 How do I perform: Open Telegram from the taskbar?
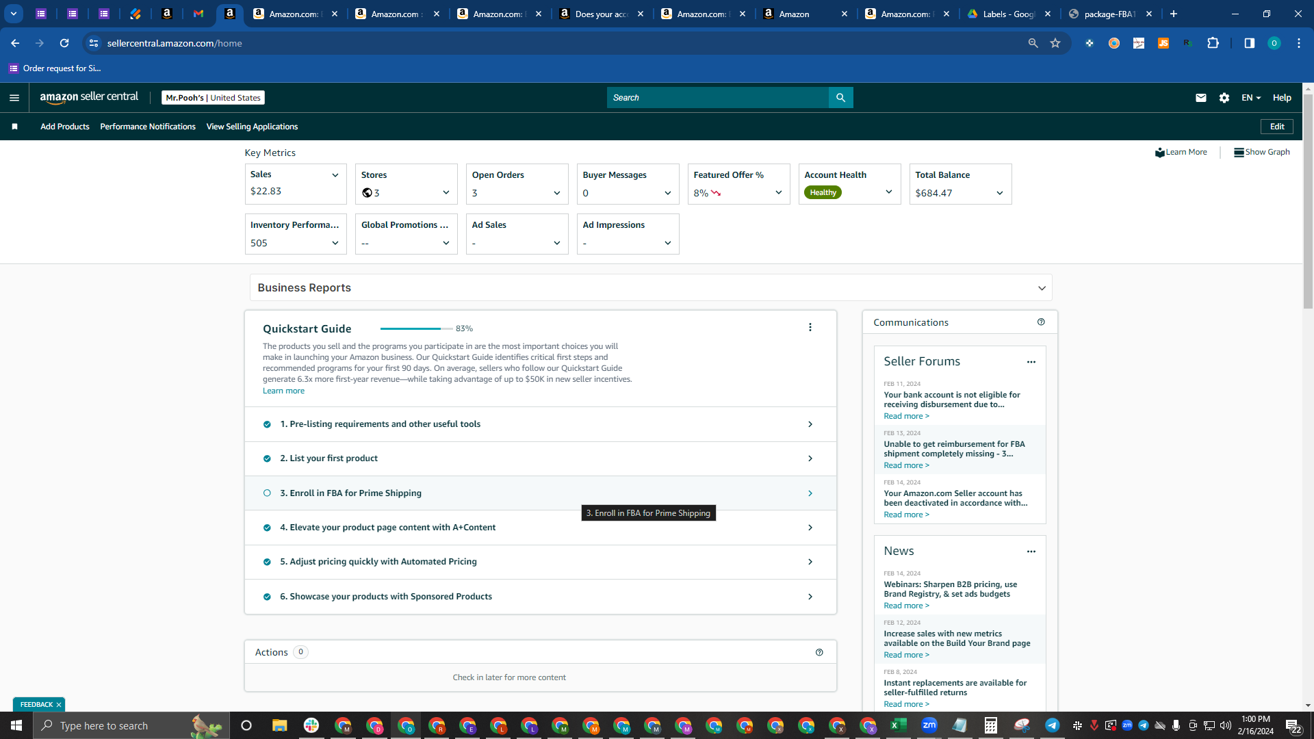point(1052,725)
